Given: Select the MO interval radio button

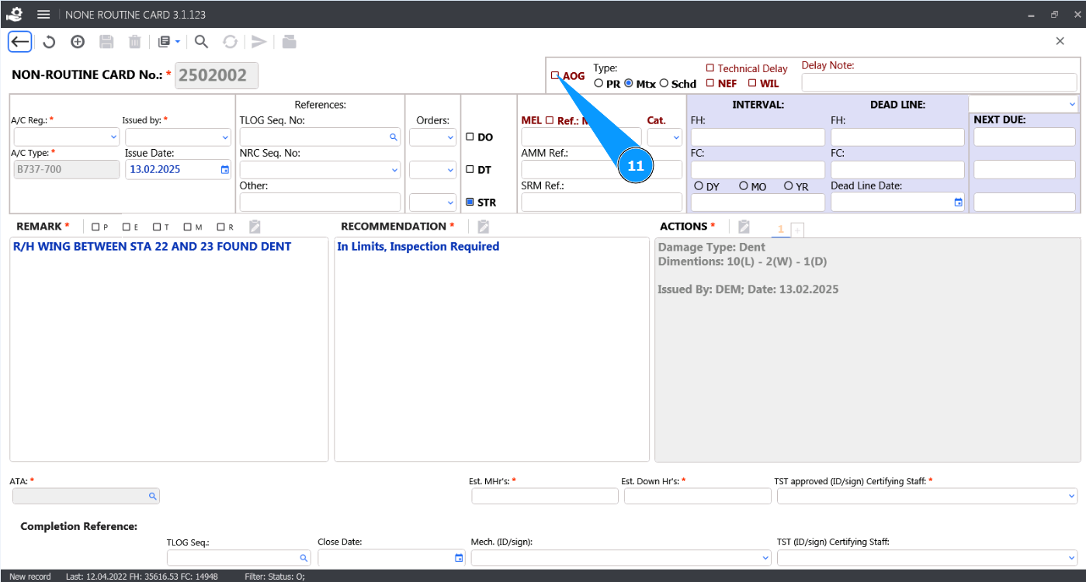Looking at the screenshot, I should (x=744, y=186).
